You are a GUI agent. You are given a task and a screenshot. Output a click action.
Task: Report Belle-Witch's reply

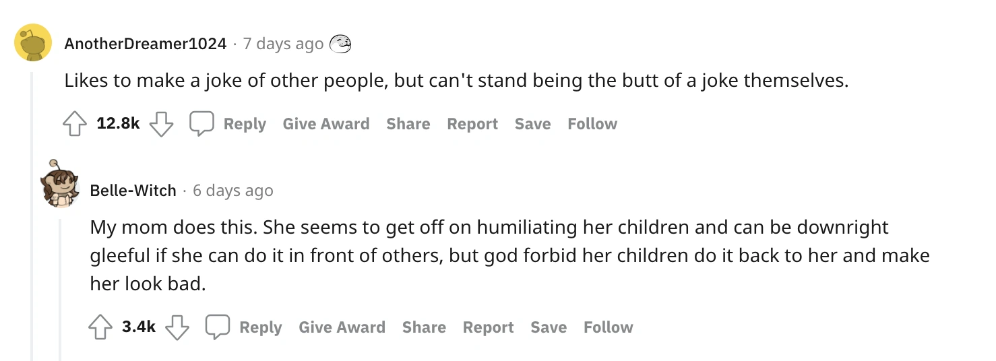click(488, 327)
